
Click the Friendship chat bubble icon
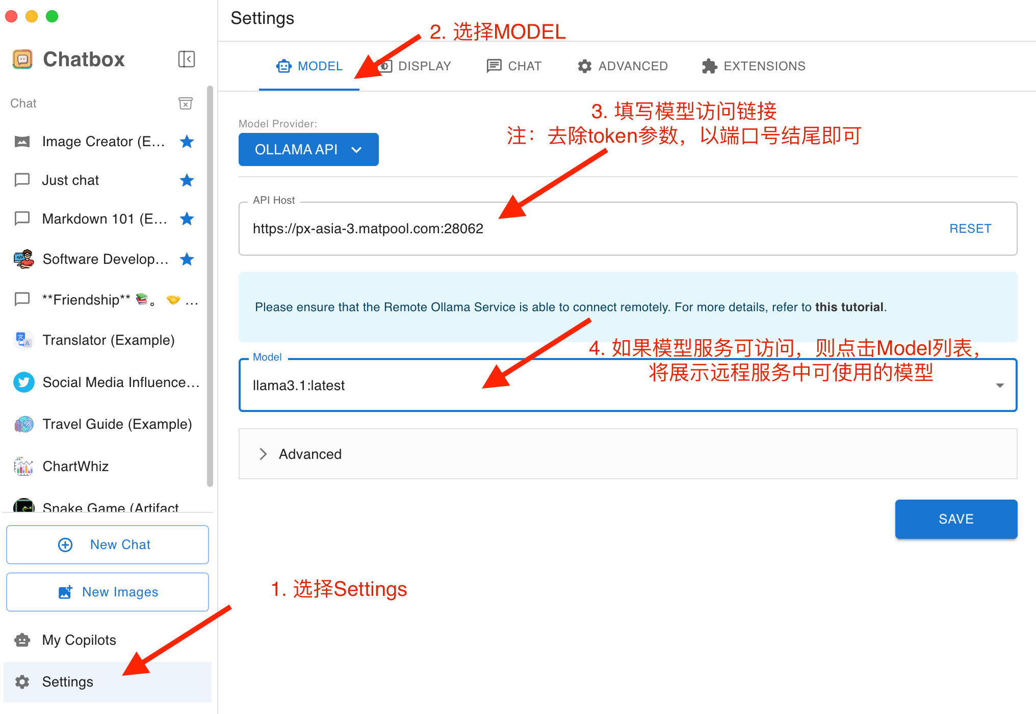tap(22, 299)
